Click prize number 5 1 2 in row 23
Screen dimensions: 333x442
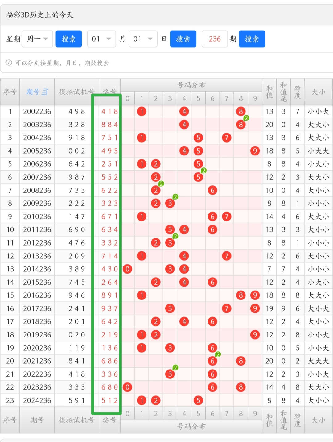pyautogui.click(x=109, y=400)
